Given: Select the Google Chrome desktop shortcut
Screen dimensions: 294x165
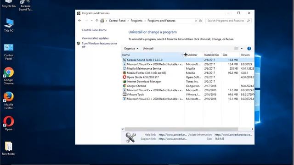Looking at the screenshot, I should coord(9,76).
